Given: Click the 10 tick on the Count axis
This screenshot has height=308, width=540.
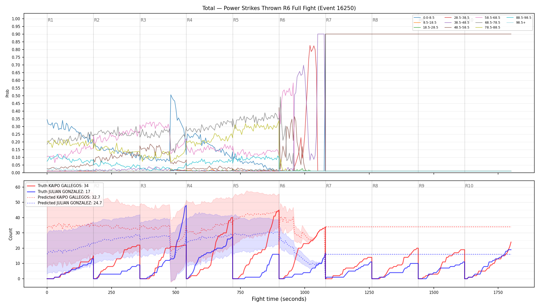Looking at the screenshot, I should coord(18,263).
